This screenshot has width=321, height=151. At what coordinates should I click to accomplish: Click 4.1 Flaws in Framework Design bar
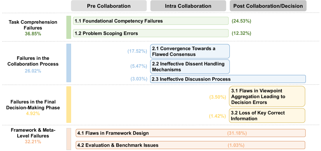190,133
